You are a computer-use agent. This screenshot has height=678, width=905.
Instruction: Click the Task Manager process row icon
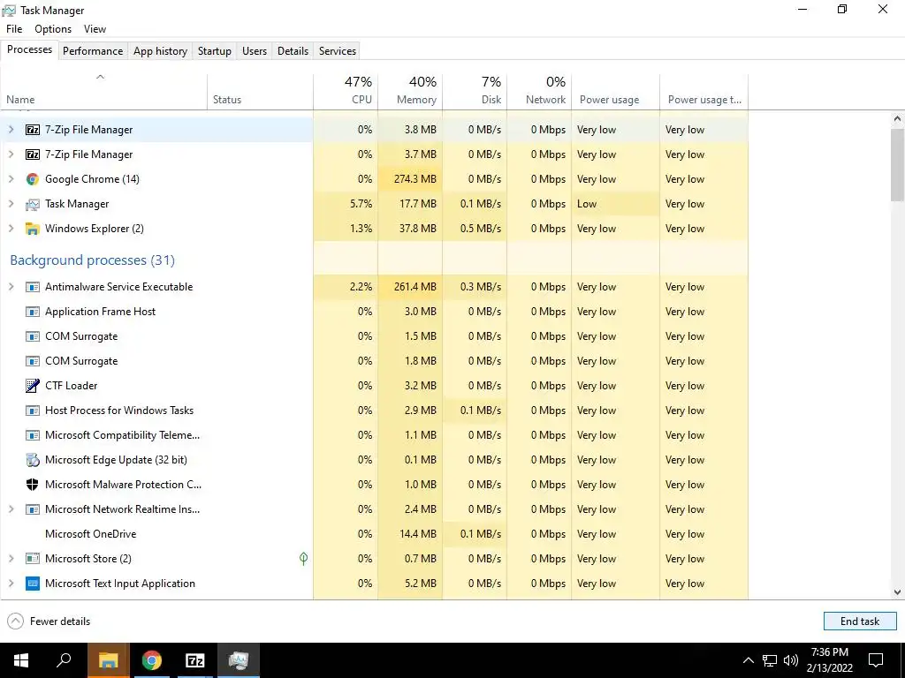33,204
